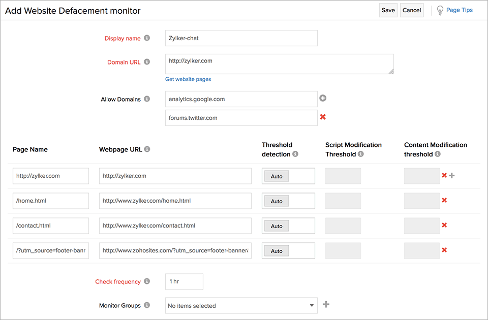Delete the /?utm_source=footer-banr row
The image size is (488, 320).
(444, 249)
